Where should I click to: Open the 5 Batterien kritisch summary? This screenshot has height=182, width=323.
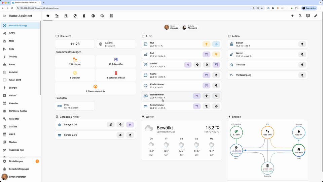116,75
